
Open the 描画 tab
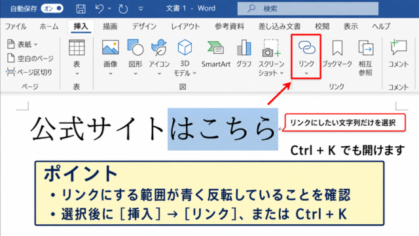tap(110, 26)
